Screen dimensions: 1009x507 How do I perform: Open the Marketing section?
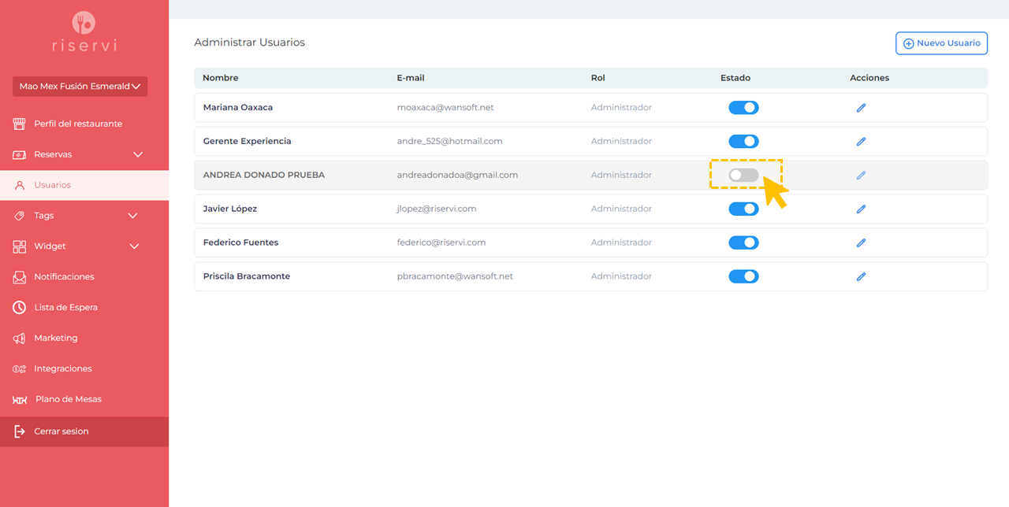pos(84,338)
